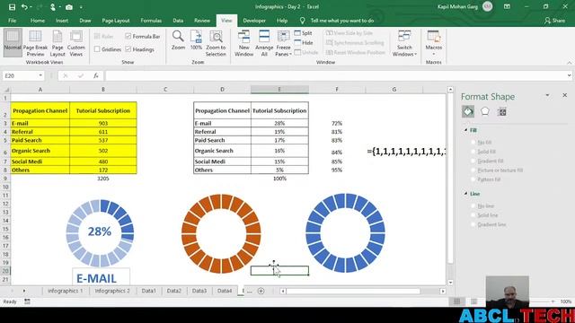Viewport: 575px width, 323px height.
Task: Click the macro record icon in status bar
Action: 27,301
